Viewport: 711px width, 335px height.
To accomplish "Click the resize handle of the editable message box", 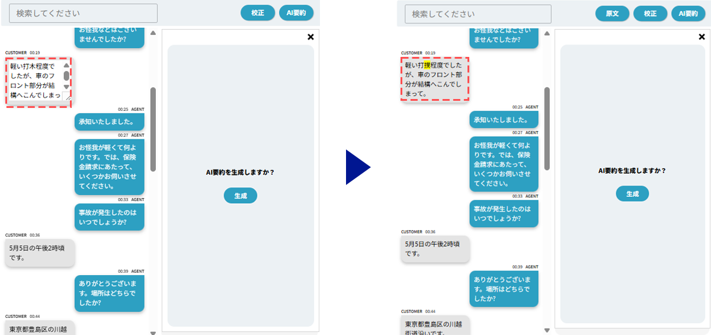I will click(67, 96).
